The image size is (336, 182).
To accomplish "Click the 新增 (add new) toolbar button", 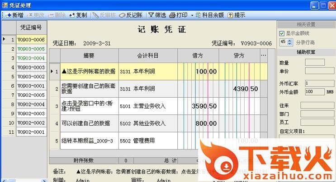I will pyautogui.click(x=14, y=15).
